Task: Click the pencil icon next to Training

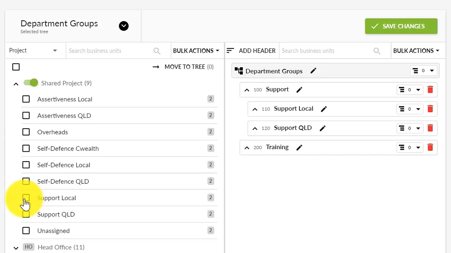Action: [299, 148]
